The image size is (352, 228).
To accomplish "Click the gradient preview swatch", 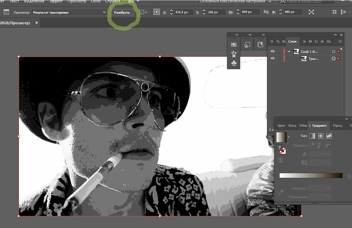I will click(x=281, y=137).
